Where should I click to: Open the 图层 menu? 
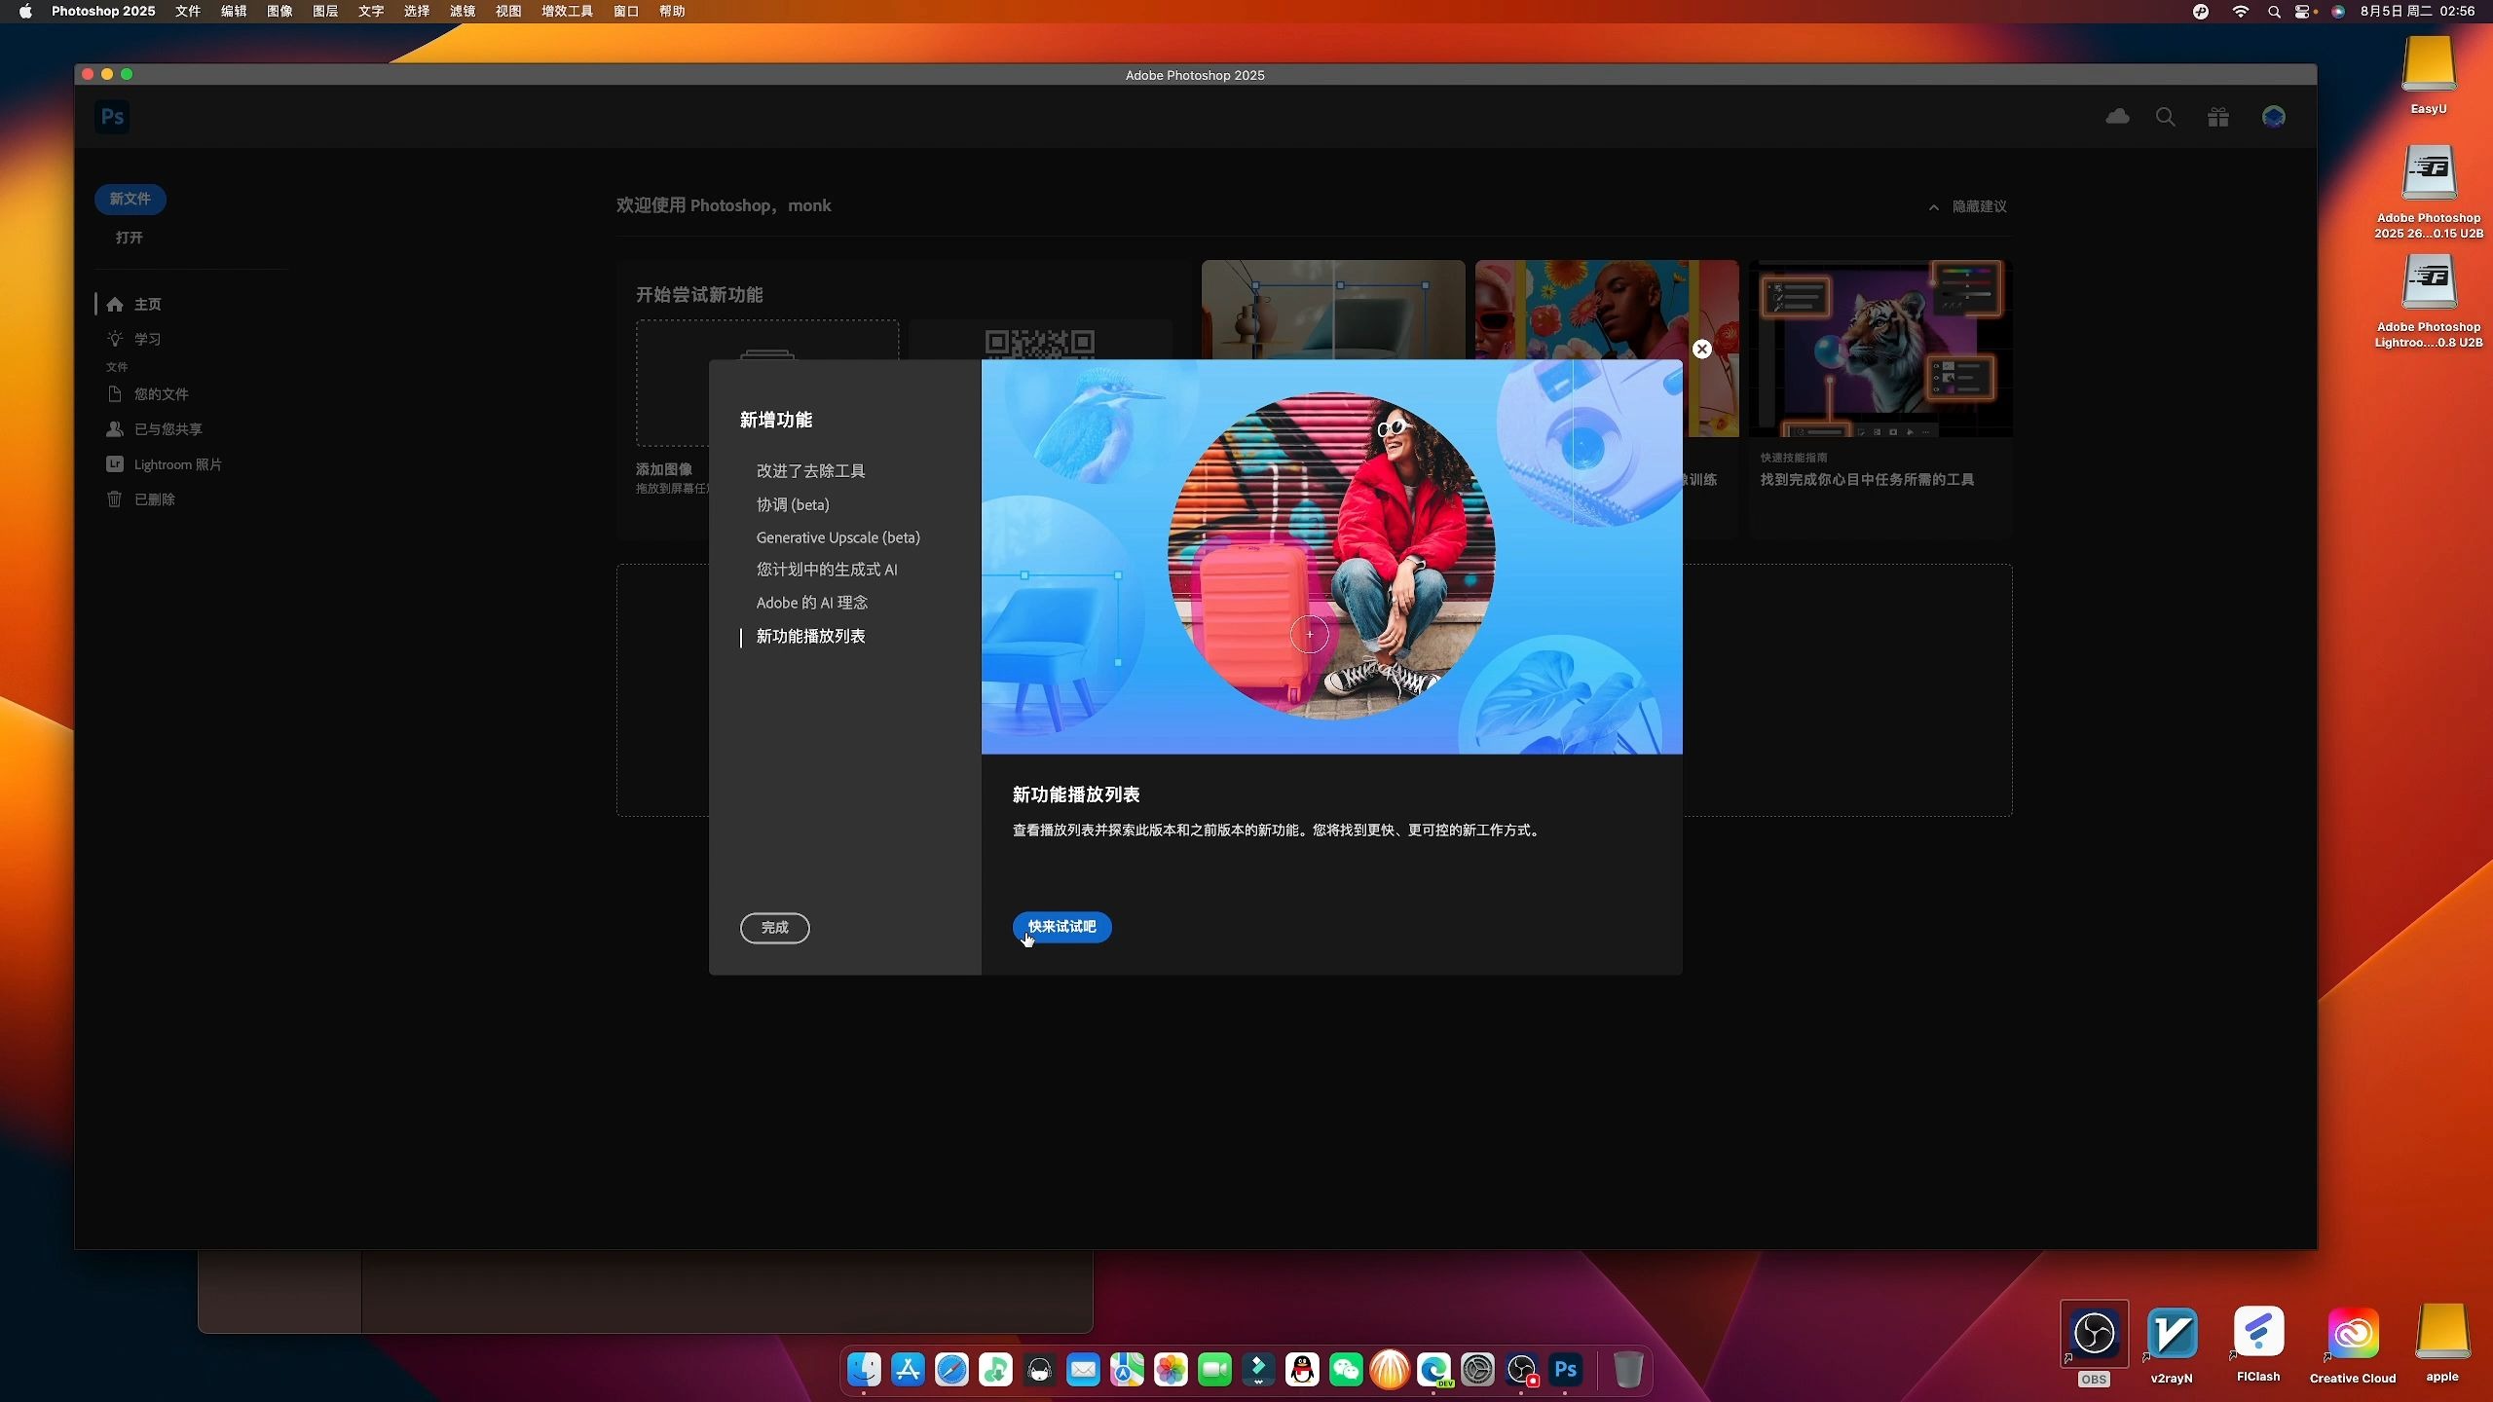point(325,12)
